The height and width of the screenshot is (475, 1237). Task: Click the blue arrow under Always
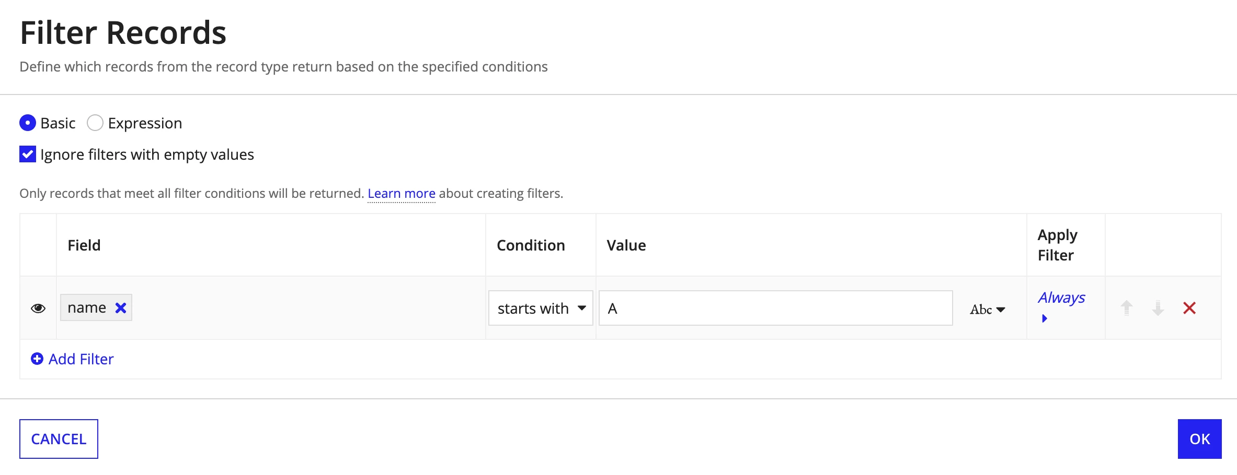coord(1044,318)
